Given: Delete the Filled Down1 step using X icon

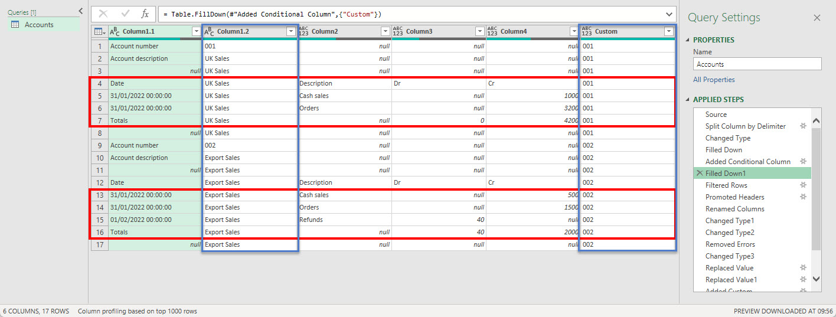Looking at the screenshot, I should (x=700, y=174).
